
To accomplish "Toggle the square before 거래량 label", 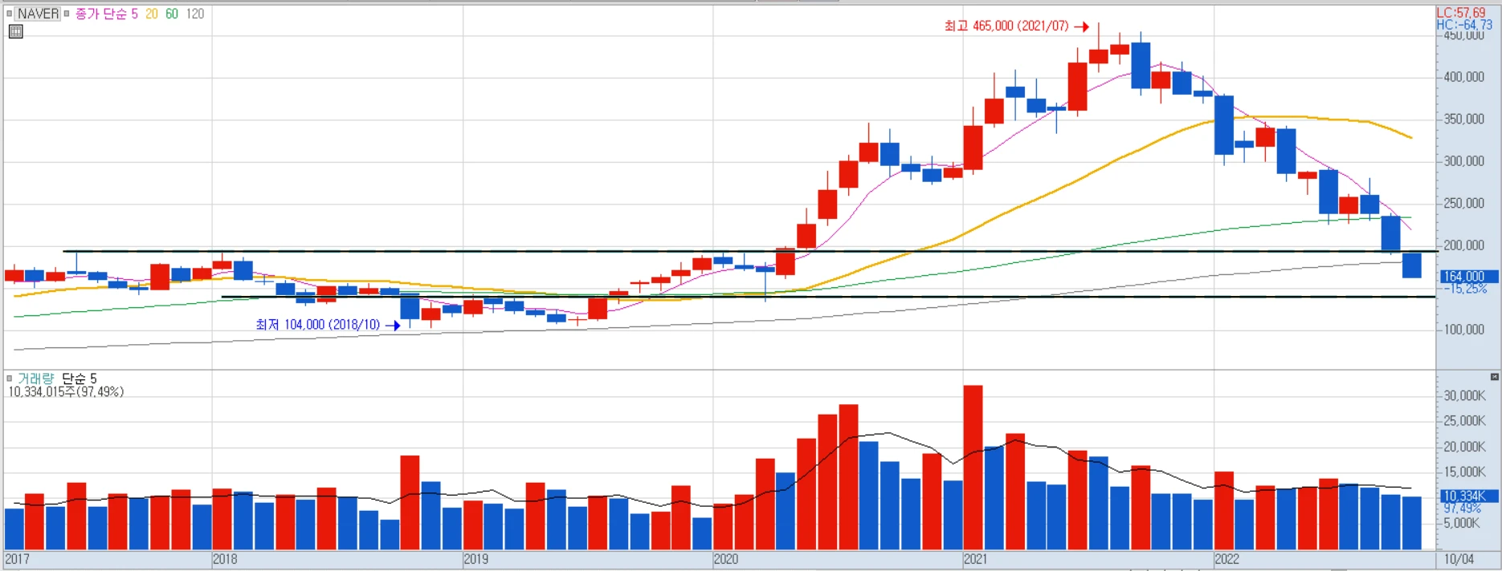I will tap(10, 379).
